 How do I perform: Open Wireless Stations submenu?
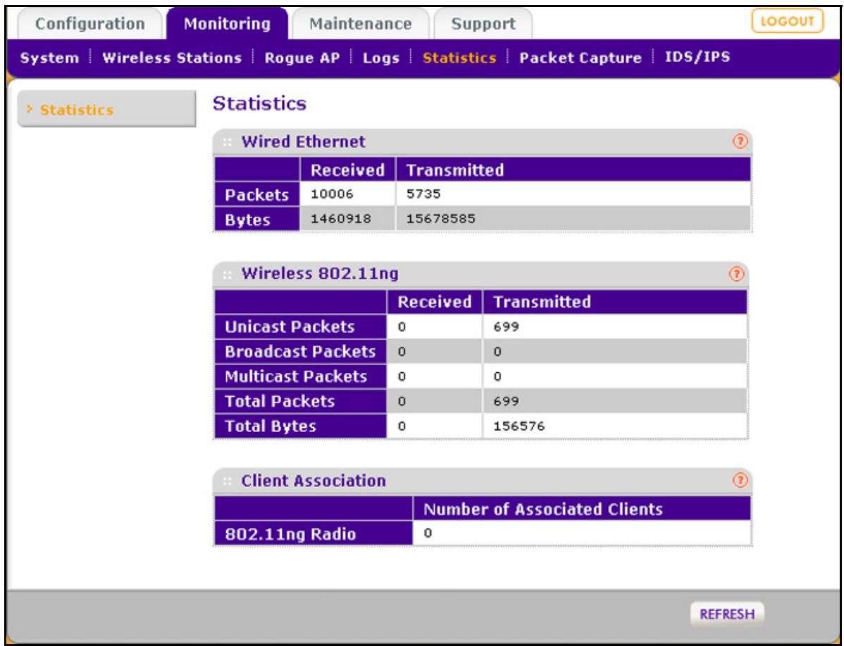point(172,58)
